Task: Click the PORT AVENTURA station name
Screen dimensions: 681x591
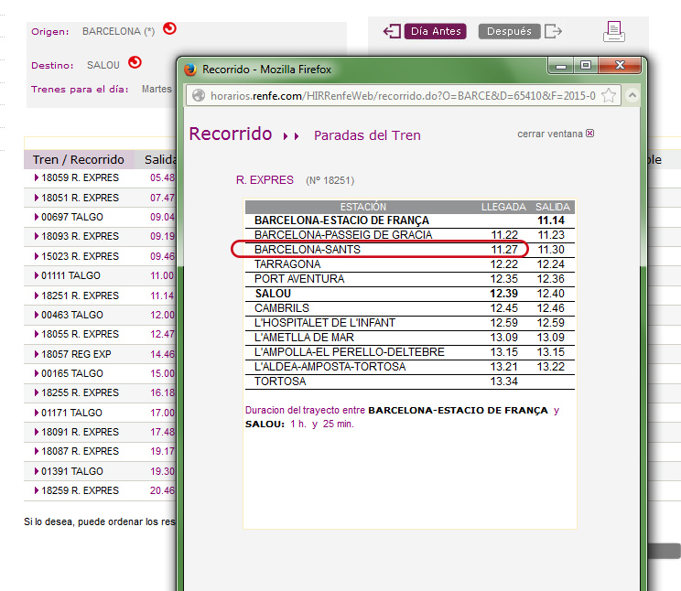Action: click(x=299, y=279)
